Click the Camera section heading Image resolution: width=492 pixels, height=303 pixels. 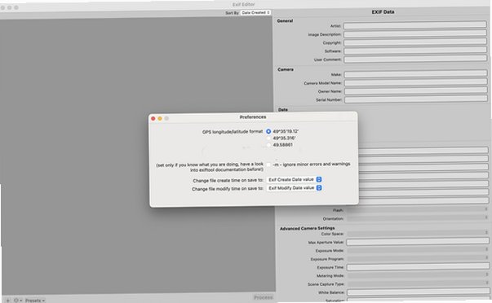click(x=286, y=69)
